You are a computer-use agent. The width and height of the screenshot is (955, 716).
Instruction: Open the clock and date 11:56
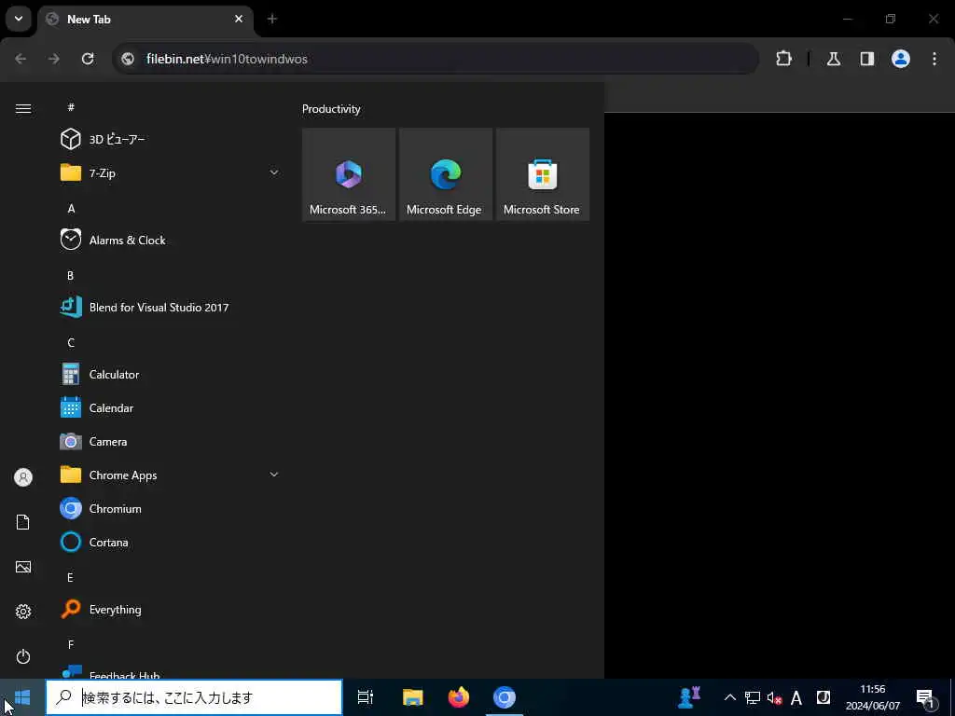pyautogui.click(x=873, y=697)
